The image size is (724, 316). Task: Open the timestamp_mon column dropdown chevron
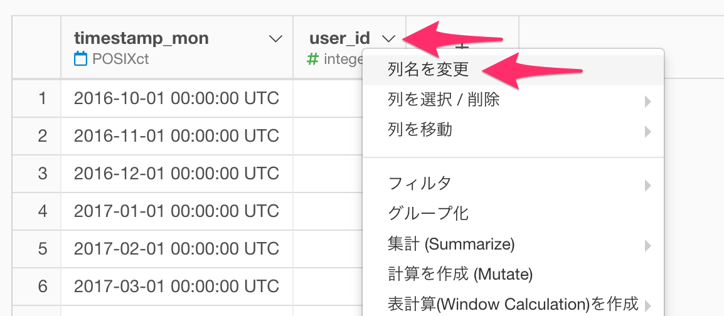tap(275, 39)
